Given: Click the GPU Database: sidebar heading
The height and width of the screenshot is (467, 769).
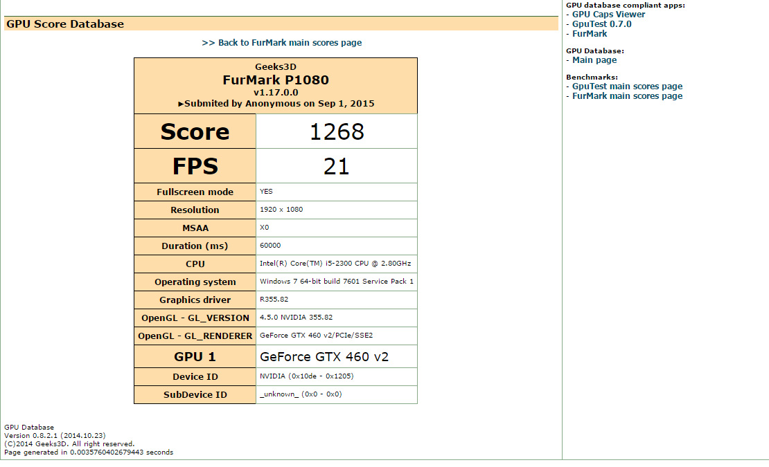Looking at the screenshot, I should click(x=595, y=51).
